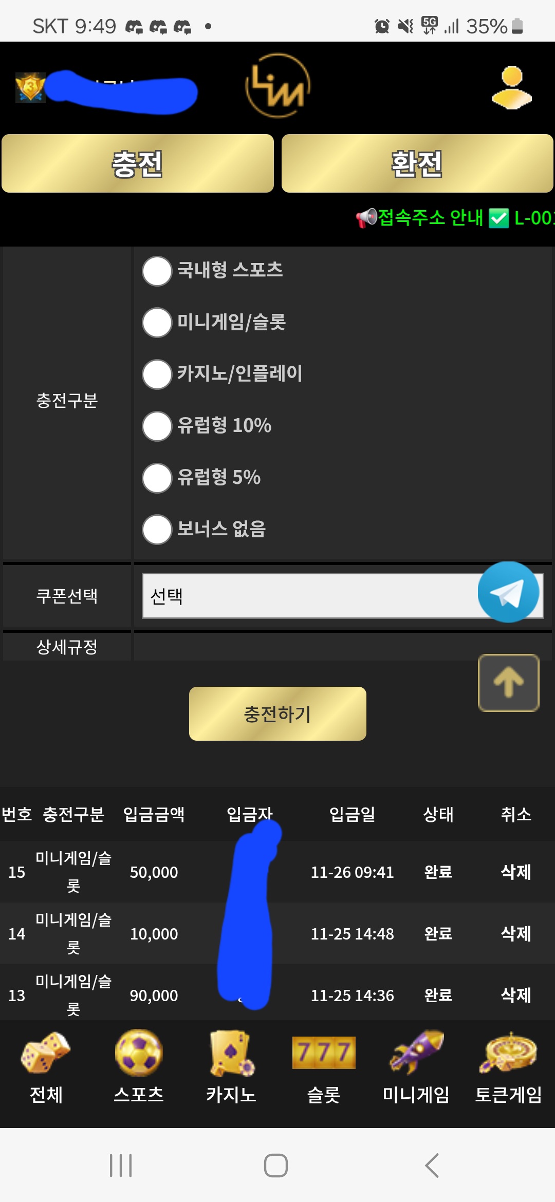Switch to the 환전 tab
This screenshot has height=1202, width=555.
pos(417,163)
